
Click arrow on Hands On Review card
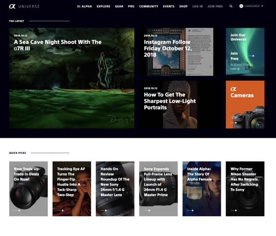(104, 210)
